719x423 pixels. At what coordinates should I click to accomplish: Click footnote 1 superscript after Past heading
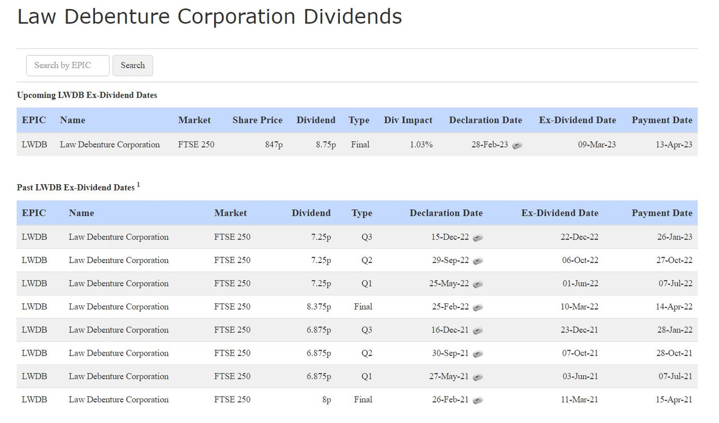[138, 184]
